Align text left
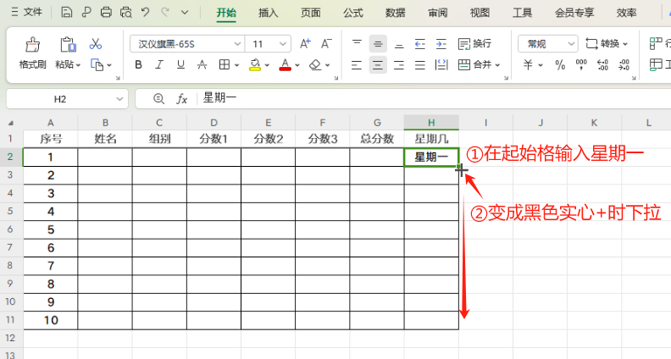 pyautogui.click(x=357, y=65)
